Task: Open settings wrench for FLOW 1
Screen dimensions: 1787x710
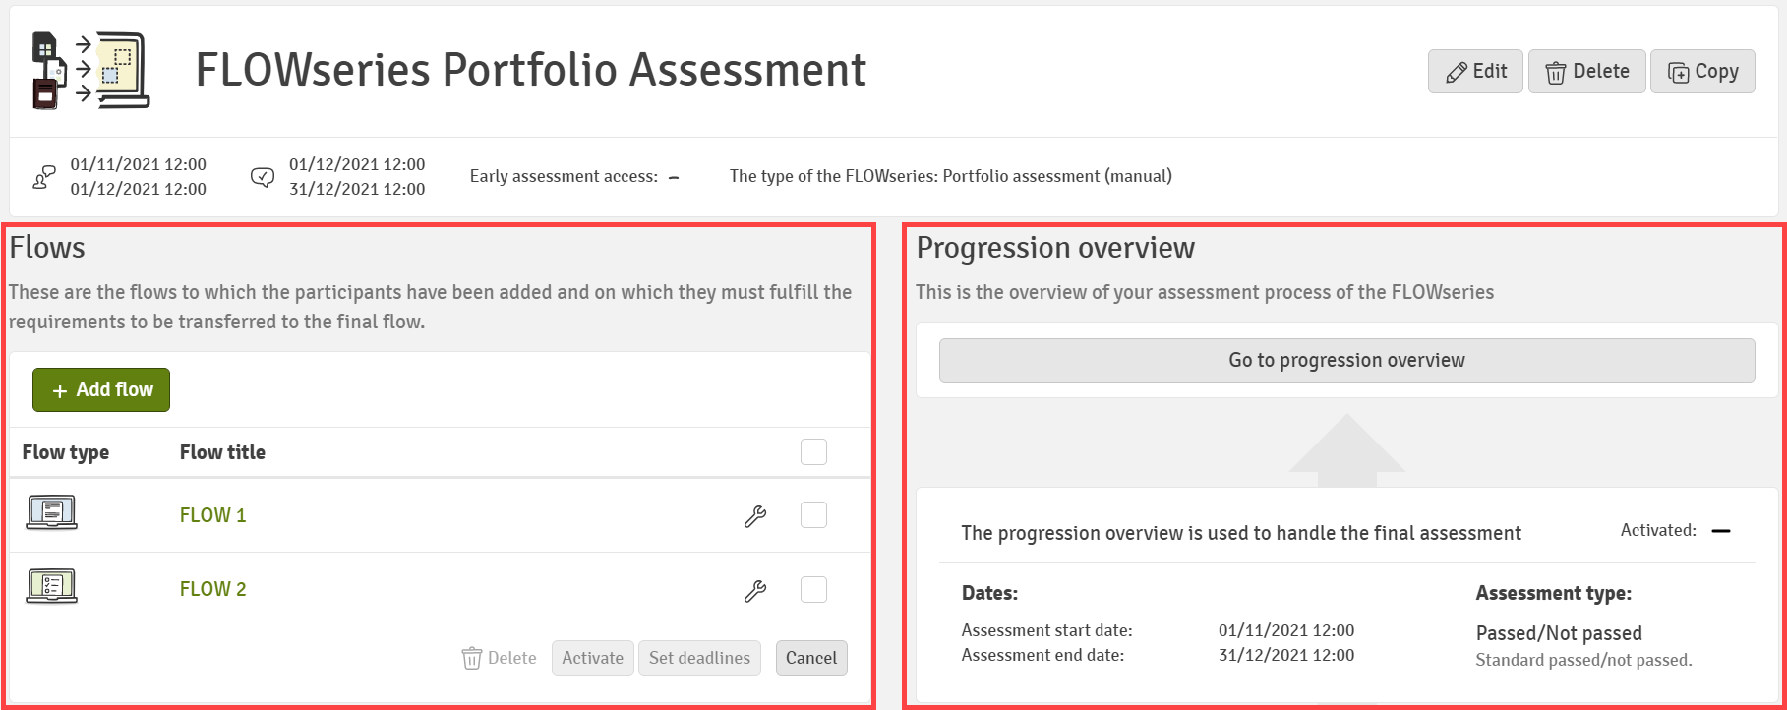Action: click(755, 516)
